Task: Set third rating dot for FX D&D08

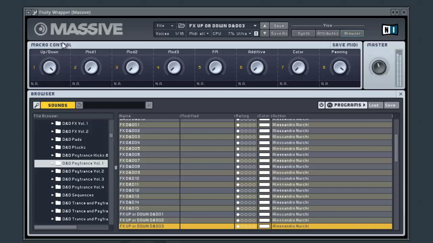Action: tap(246, 166)
